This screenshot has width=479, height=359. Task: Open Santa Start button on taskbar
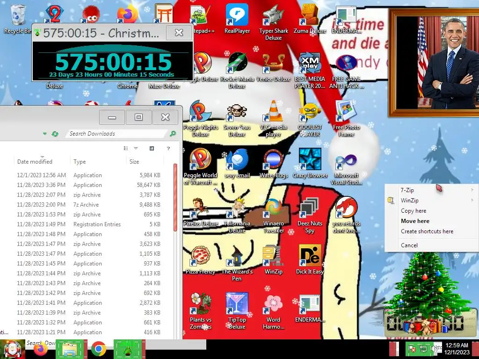click(12, 350)
